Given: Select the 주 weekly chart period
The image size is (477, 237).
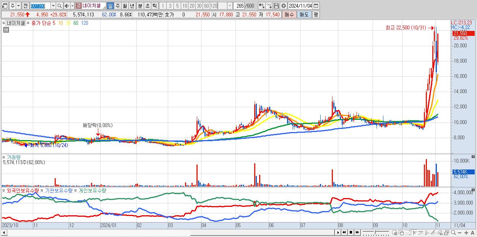Looking at the screenshot, I should 117,6.
